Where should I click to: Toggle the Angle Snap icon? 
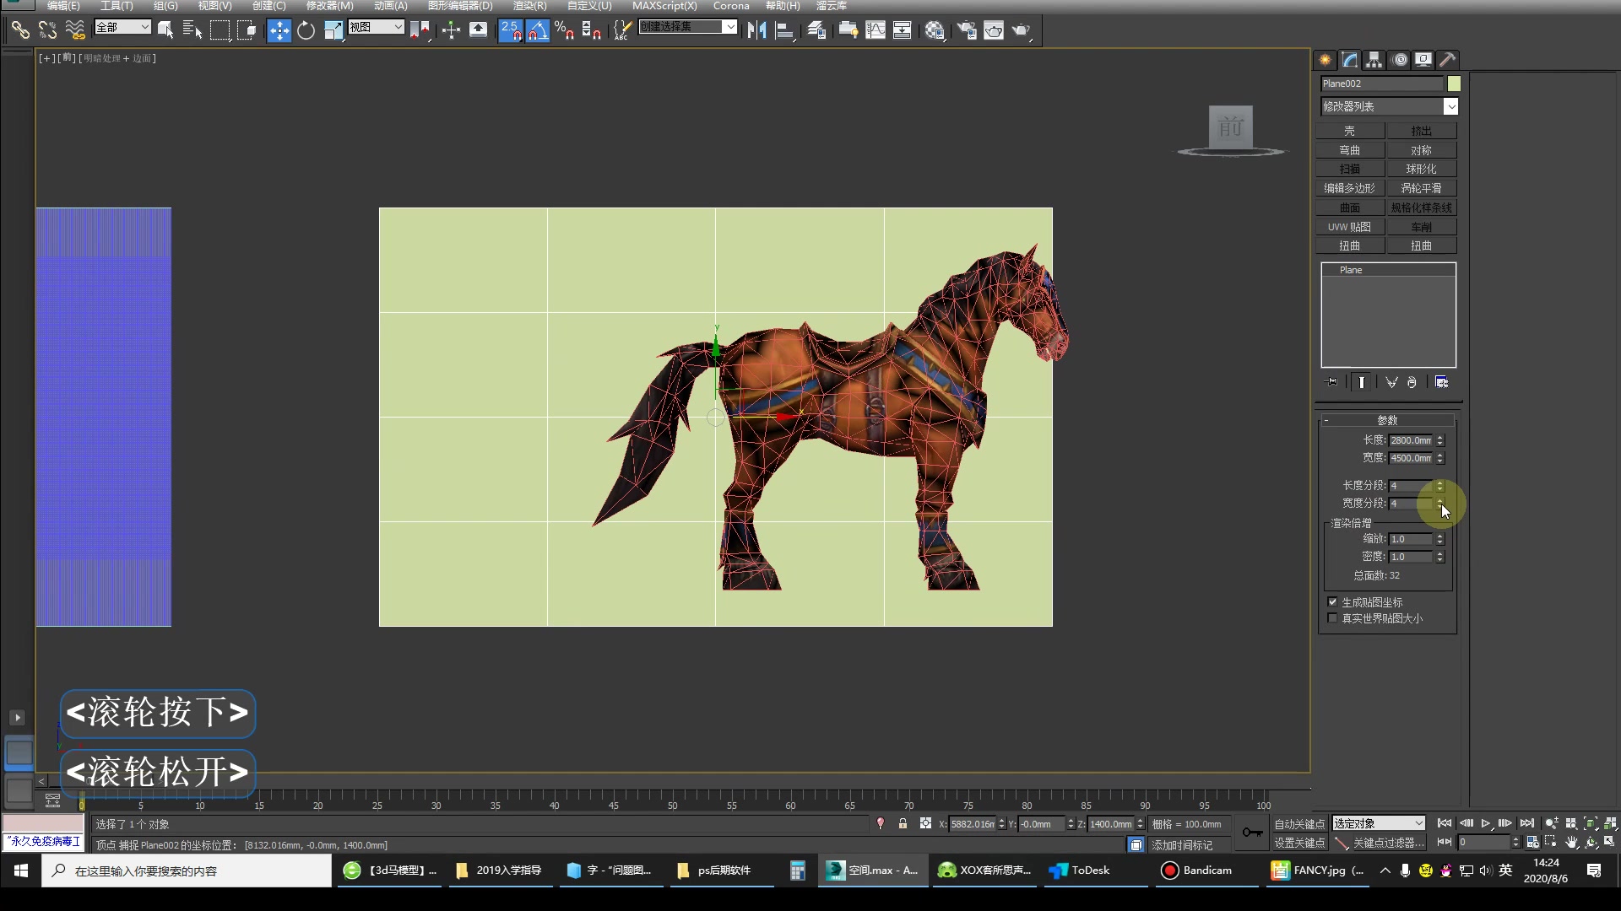tap(538, 31)
